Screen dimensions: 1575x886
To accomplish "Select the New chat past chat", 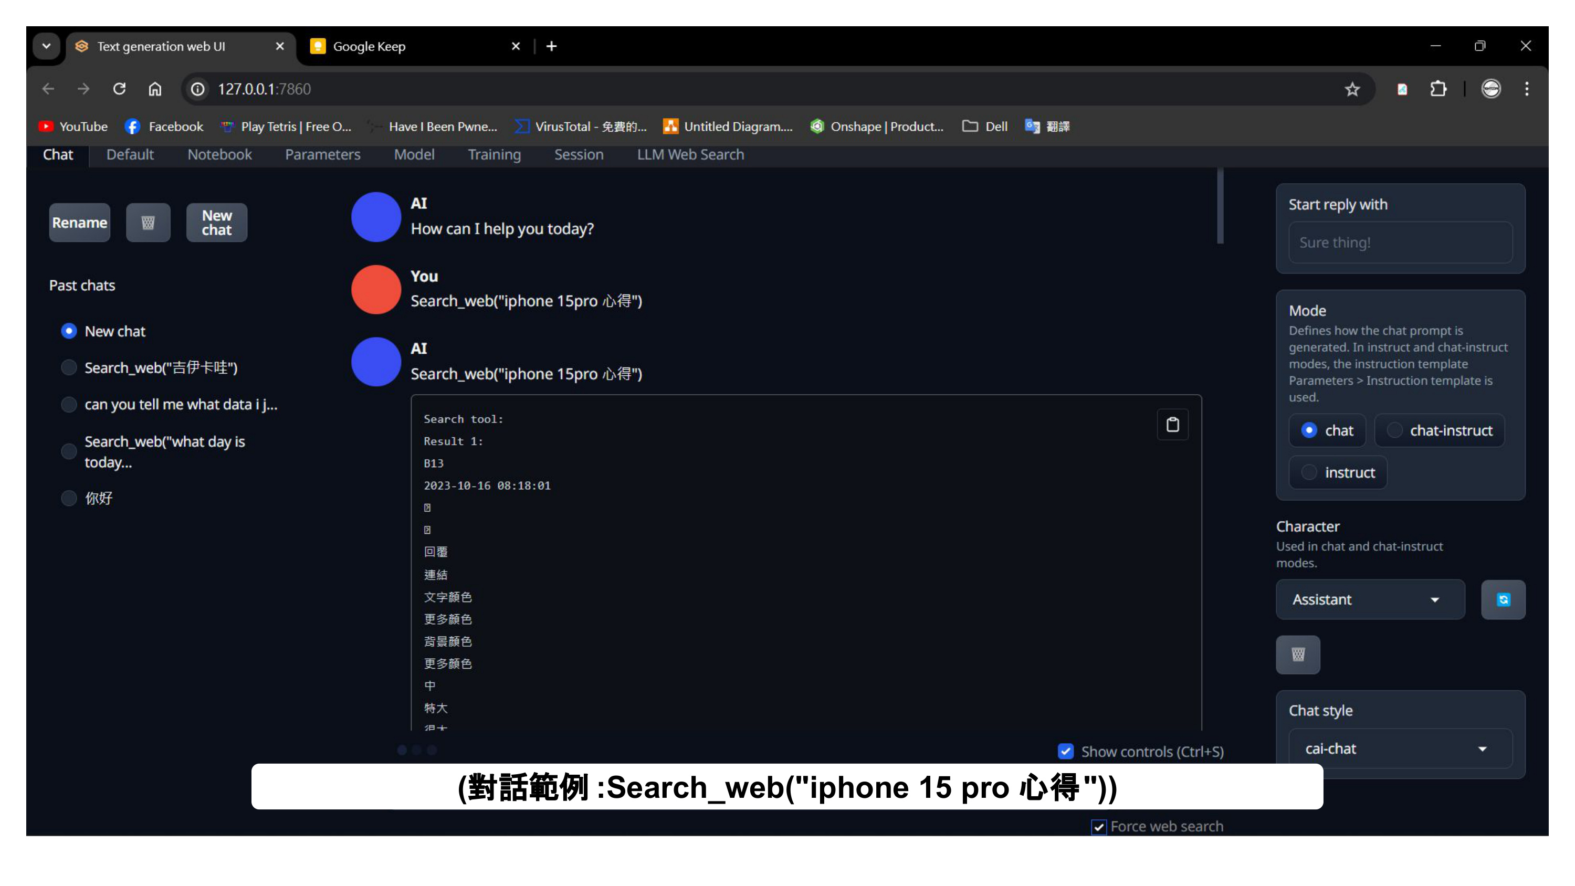I will (103, 331).
